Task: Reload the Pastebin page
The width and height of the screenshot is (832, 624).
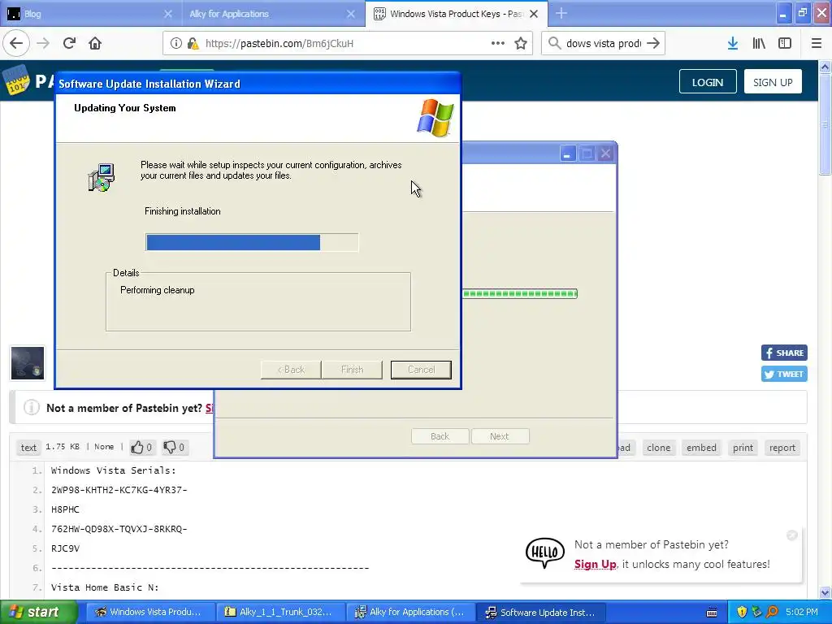Action: coord(69,44)
